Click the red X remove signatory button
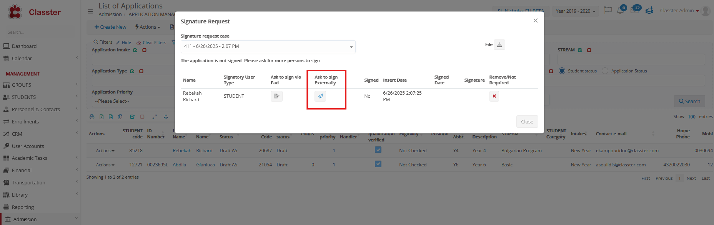This screenshot has width=714, height=225. click(x=494, y=96)
